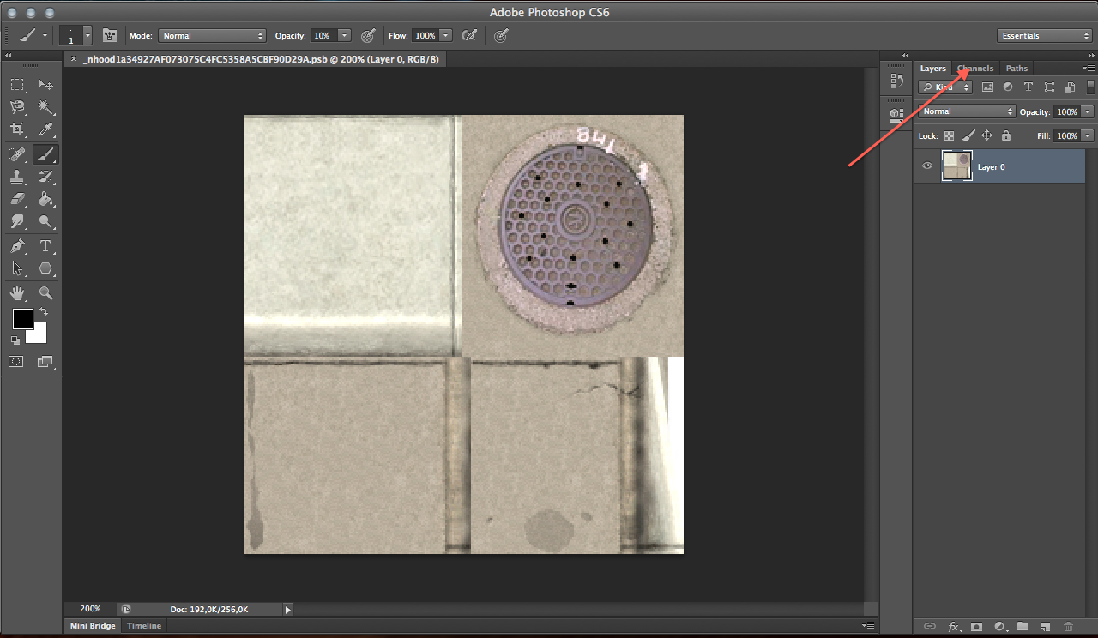The width and height of the screenshot is (1098, 638).
Task: Open brush Mode dropdown in options bar
Action: point(213,35)
